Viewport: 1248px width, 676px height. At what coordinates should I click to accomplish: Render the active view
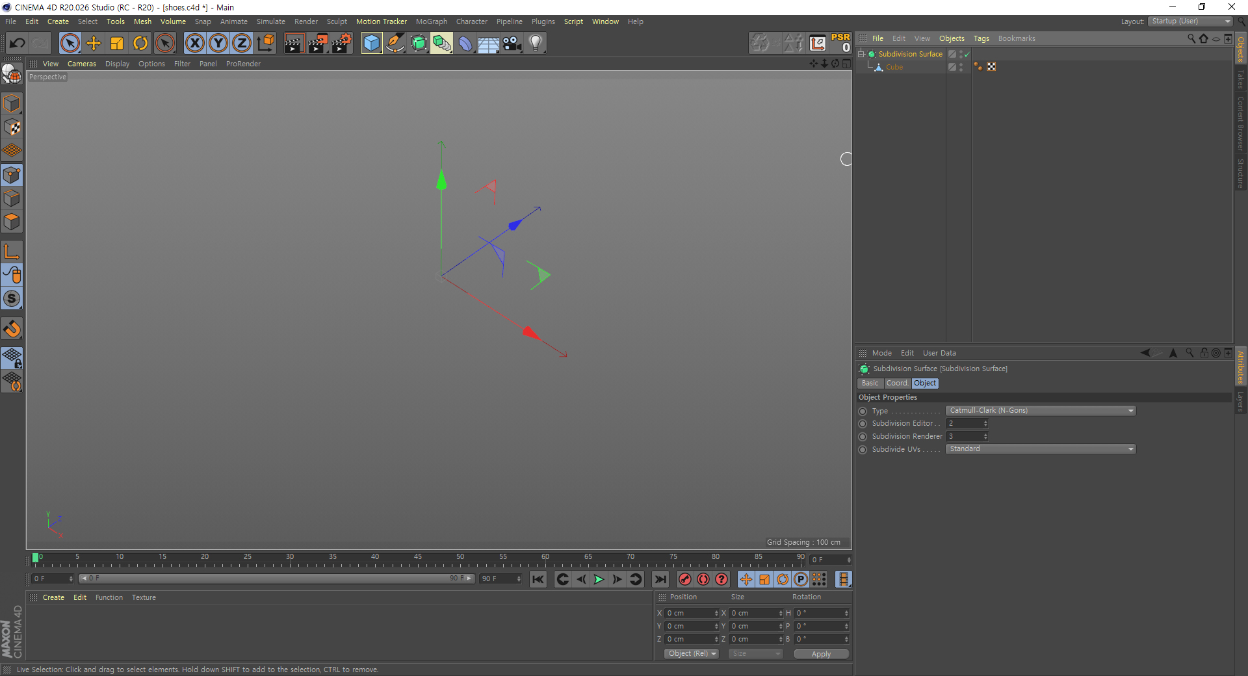click(x=294, y=44)
